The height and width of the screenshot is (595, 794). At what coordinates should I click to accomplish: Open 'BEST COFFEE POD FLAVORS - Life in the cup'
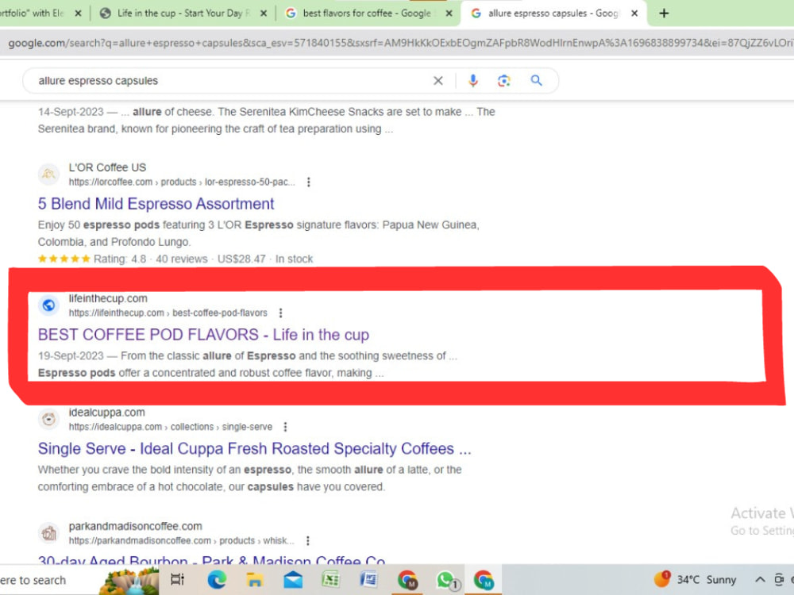(203, 335)
